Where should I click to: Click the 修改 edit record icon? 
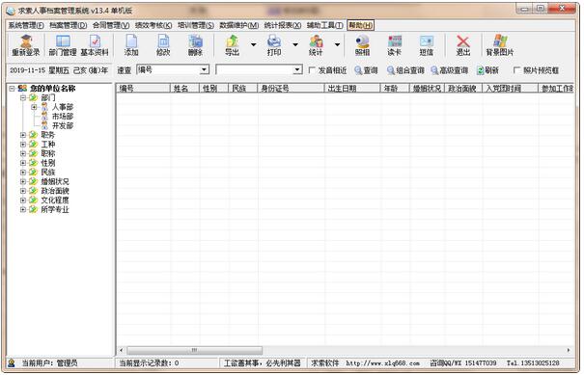click(x=163, y=45)
